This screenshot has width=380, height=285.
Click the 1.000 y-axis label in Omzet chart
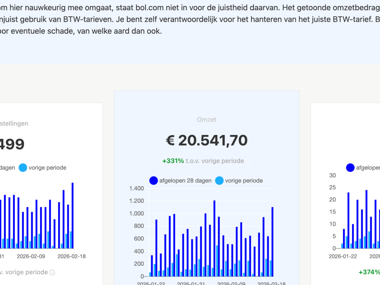[x=136, y=214]
